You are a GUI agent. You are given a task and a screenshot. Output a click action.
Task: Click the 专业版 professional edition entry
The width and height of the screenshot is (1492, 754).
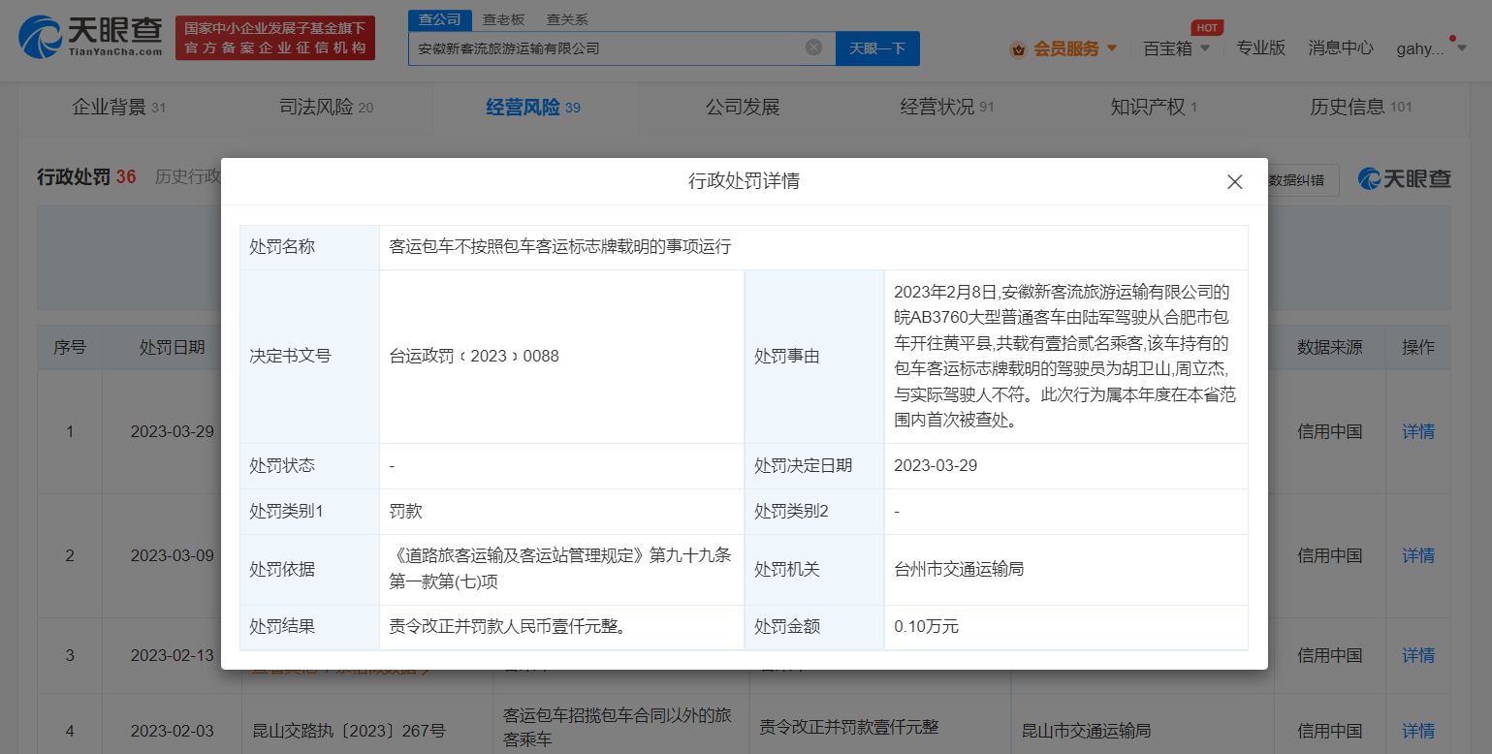click(x=1261, y=47)
